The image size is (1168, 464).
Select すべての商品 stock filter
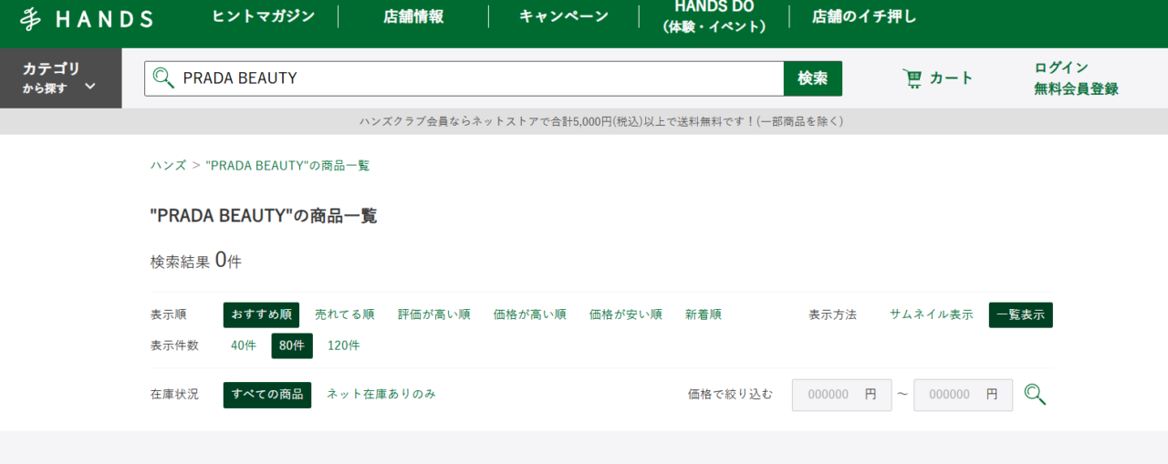[267, 395]
